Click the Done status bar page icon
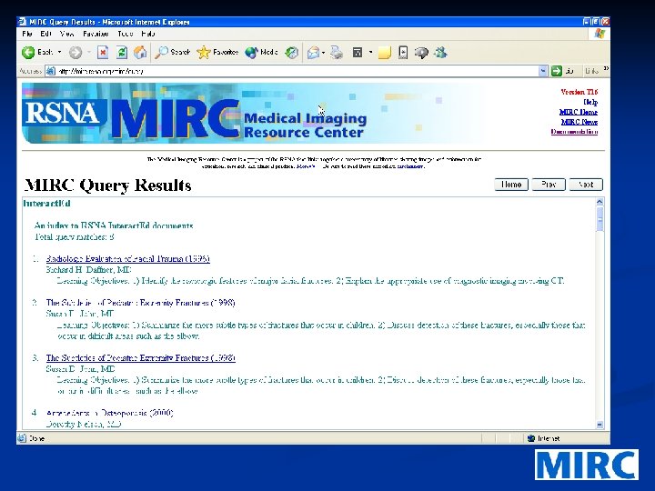655x491 pixels. click(x=22, y=438)
